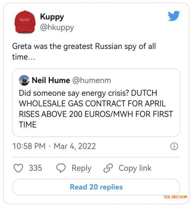The image size is (193, 207).
Task: Click the SOLARZOOM watermark text
Action: click(x=175, y=197)
